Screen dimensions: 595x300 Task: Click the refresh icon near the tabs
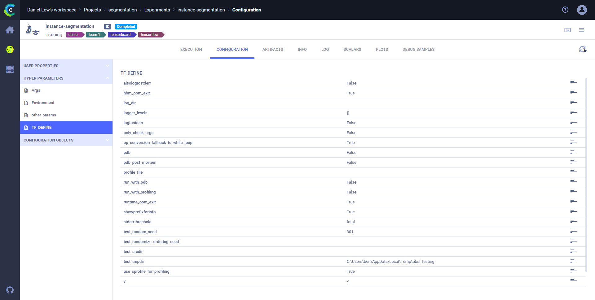[583, 49]
